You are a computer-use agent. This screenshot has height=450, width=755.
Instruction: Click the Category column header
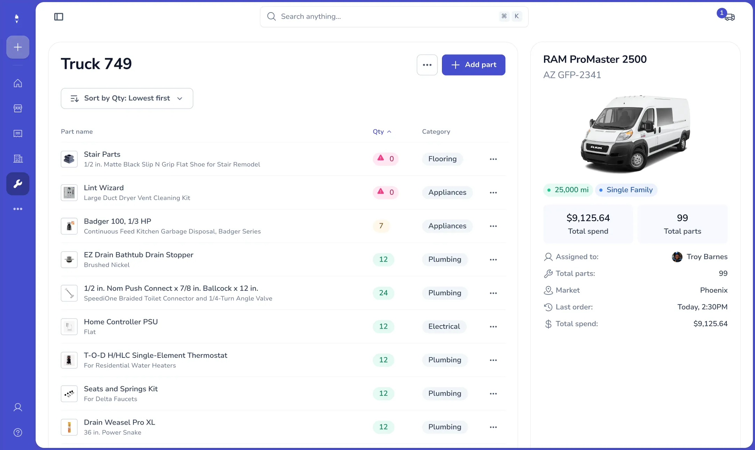[436, 131]
